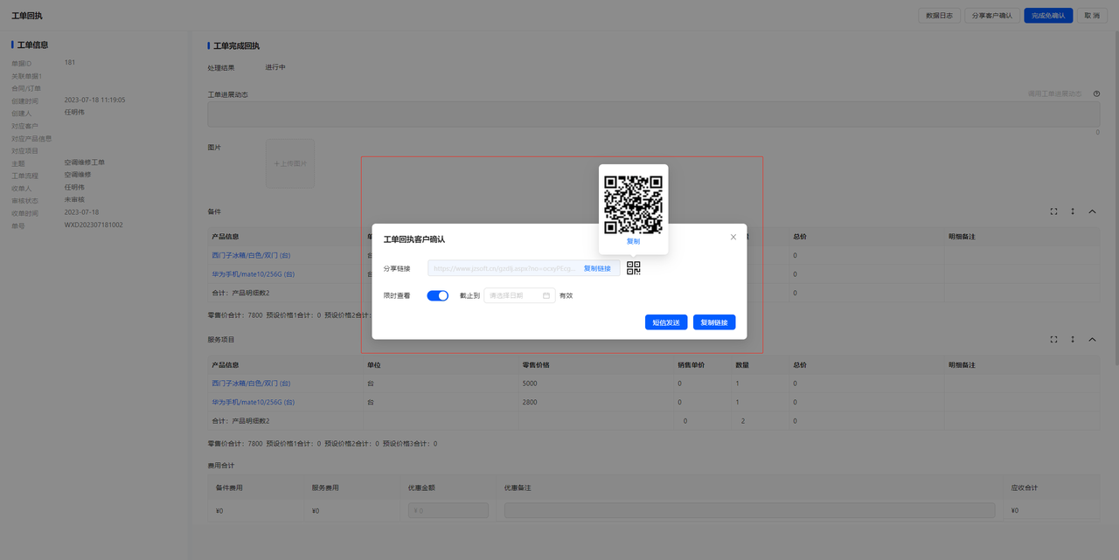Click the 销售单价 header in 服务项目 table
The width and height of the screenshot is (1119, 560).
point(691,364)
